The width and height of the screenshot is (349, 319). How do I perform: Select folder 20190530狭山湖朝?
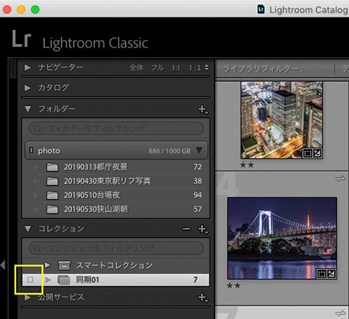[117, 209]
